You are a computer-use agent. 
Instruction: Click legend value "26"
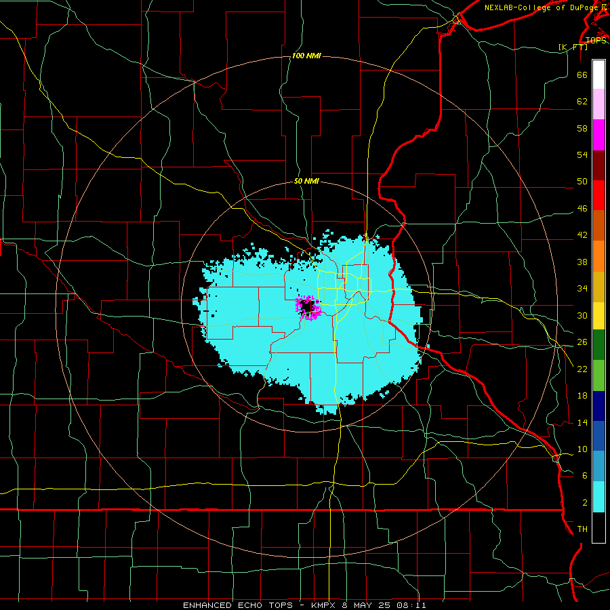point(582,342)
